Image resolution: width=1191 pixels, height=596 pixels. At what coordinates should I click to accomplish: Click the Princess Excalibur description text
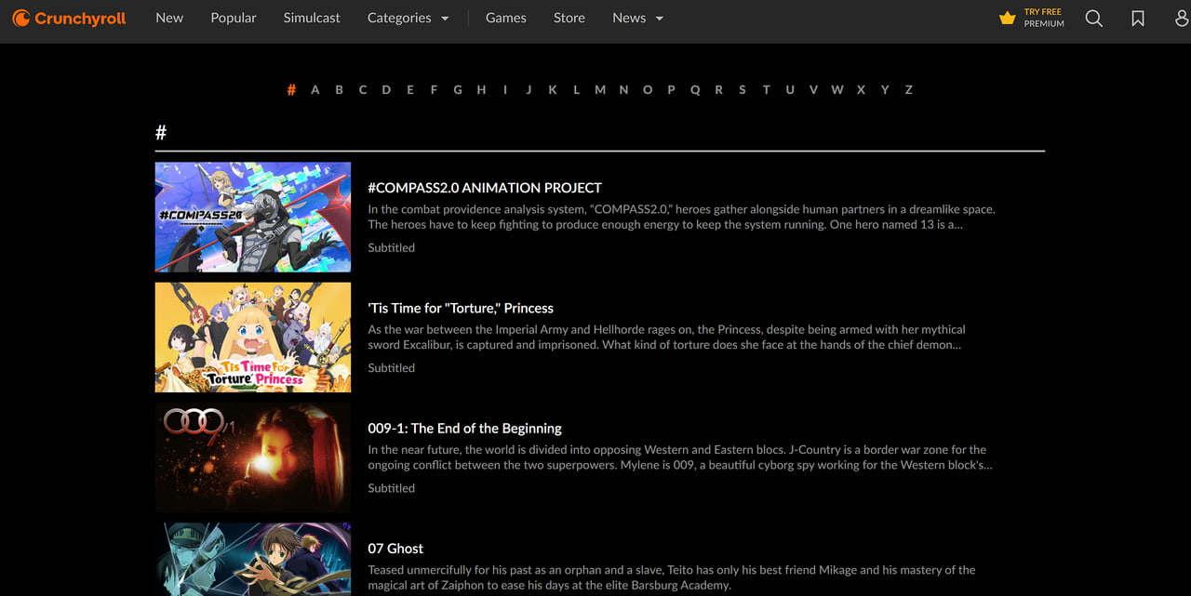coord(666,337)
